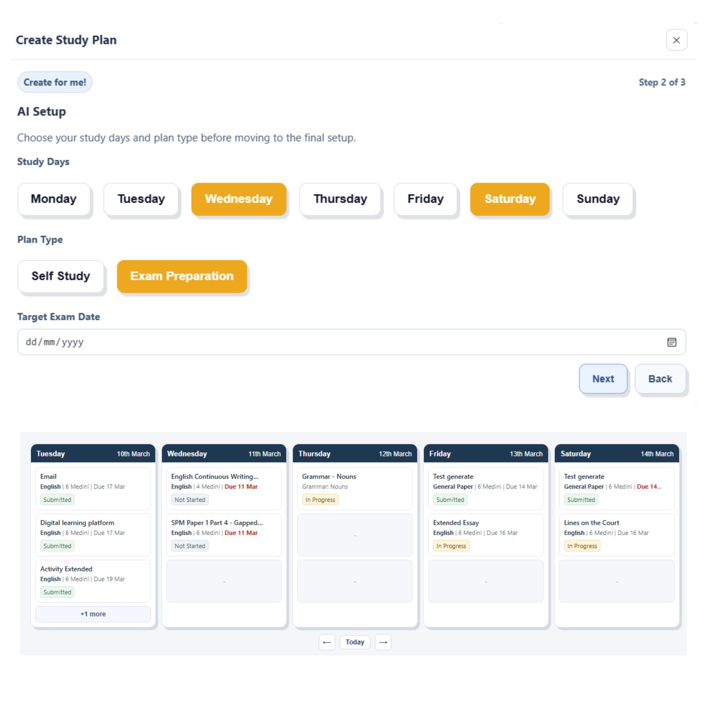Expand Tuesday's +1 more tasks
The image size is (707, 707).
point(93,614)
